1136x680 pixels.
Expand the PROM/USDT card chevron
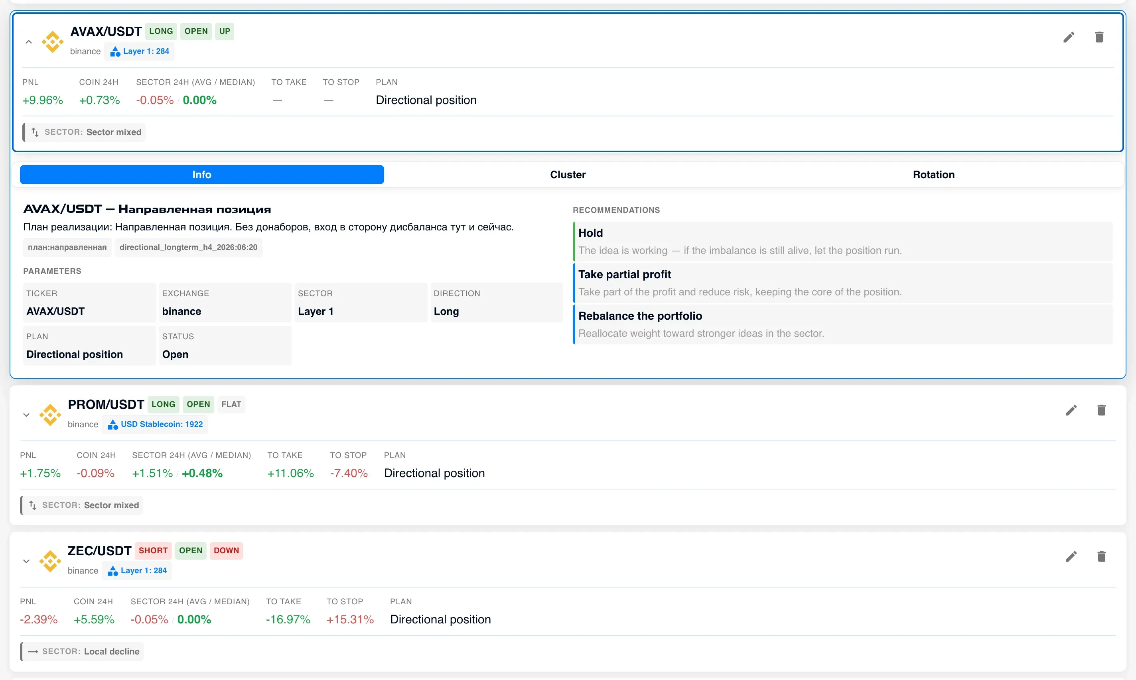point(26,415)
